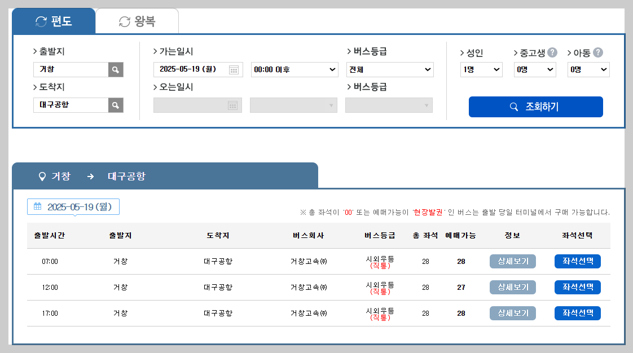This screenshot has height=353, width=633.
Task: Click the refresh icon on the 왕복 tab
Action: (x=124, y=21)
